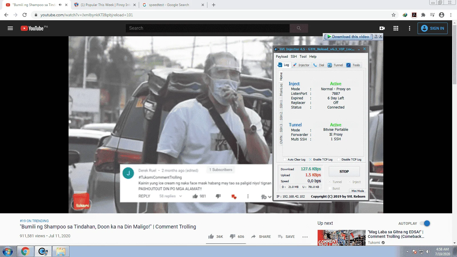The image size is (457, 257).
Task: Open the Tool menu in SVL Injector
Action: [303, 57]
